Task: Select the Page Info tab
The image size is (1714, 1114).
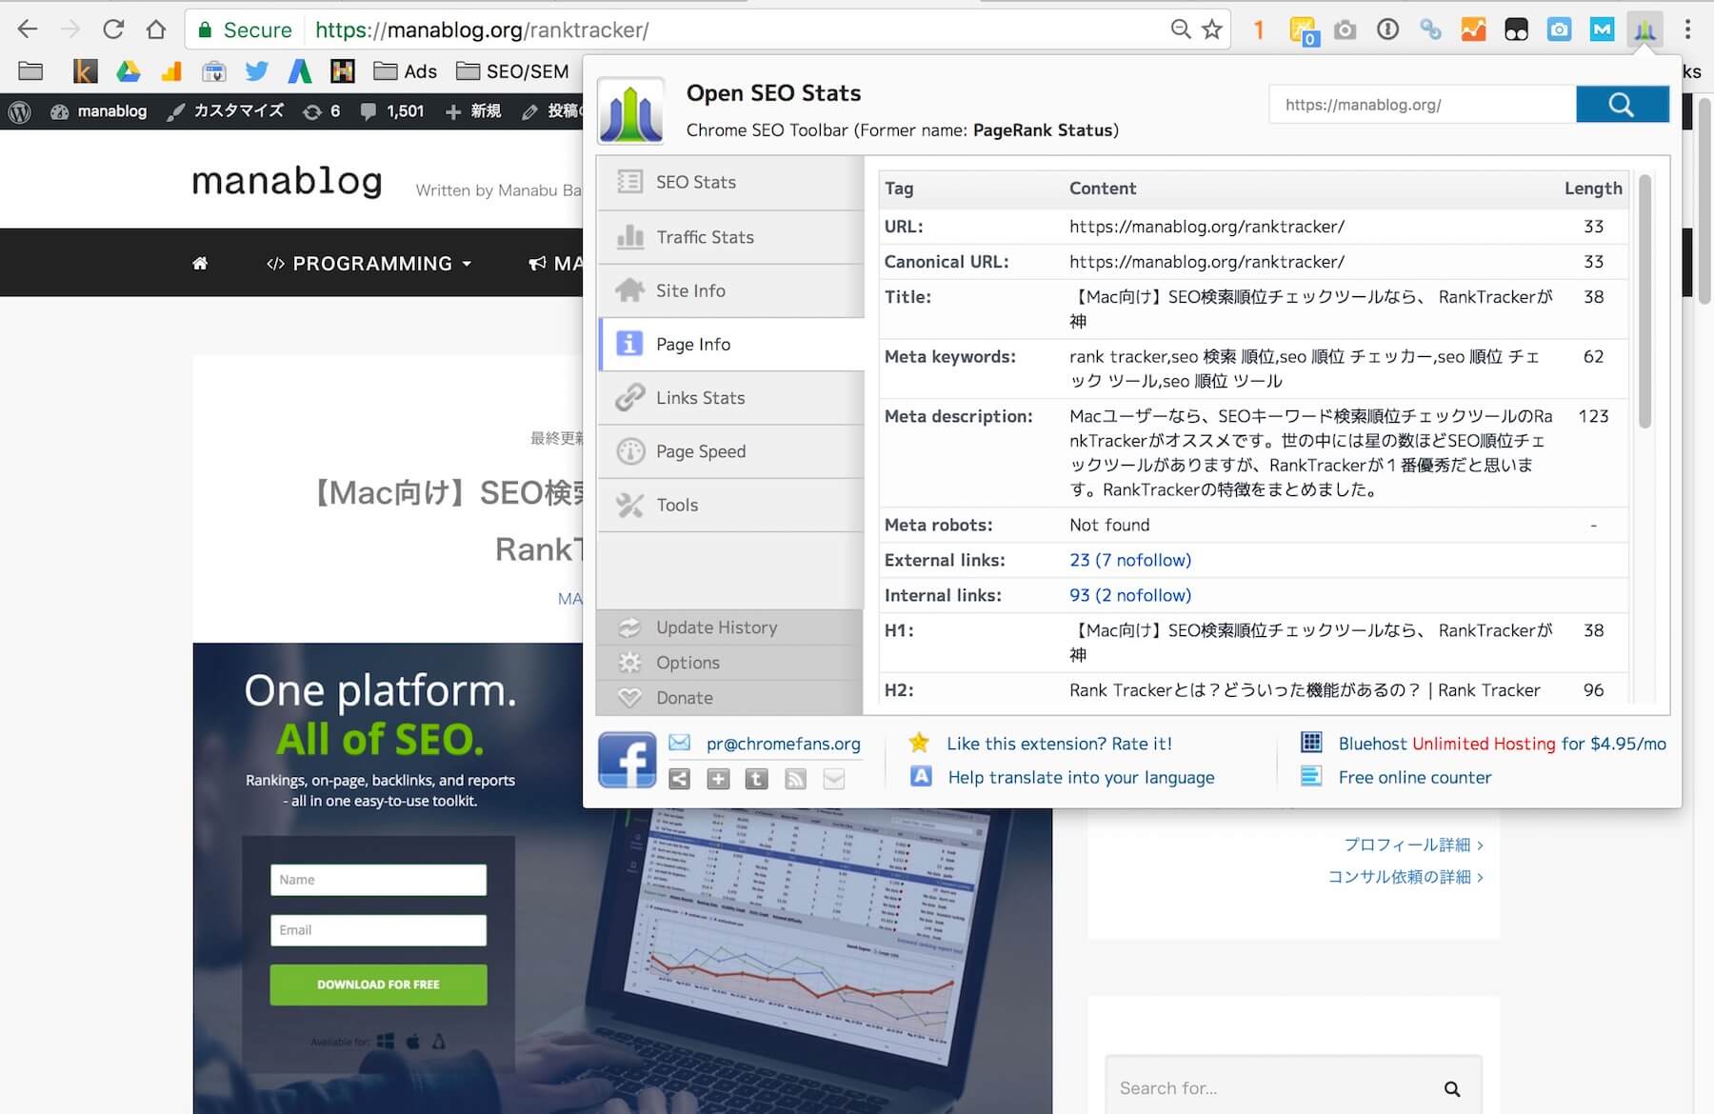Action: (x=730, y=345)
